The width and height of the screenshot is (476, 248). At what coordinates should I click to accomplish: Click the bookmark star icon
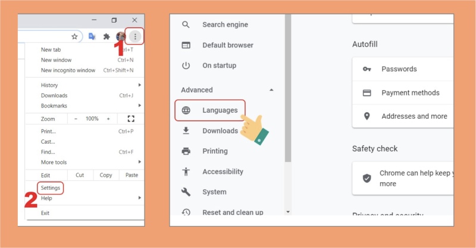(74, 37)
